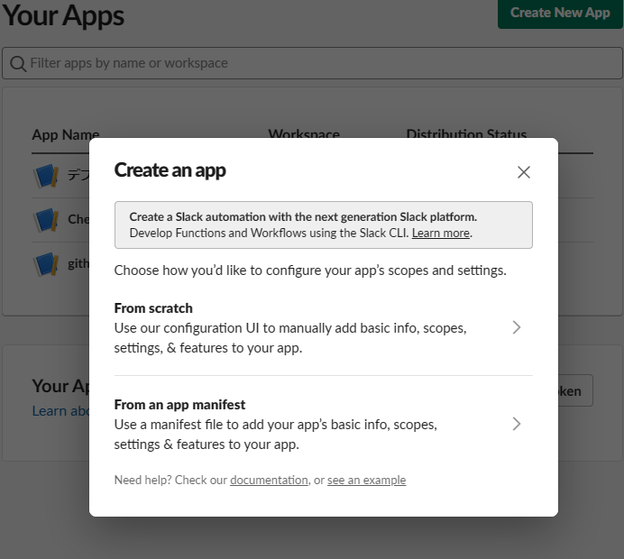This screenshot has height=559, width=624.
Task: Click the search magnifier icon
Action: point(18,63)
